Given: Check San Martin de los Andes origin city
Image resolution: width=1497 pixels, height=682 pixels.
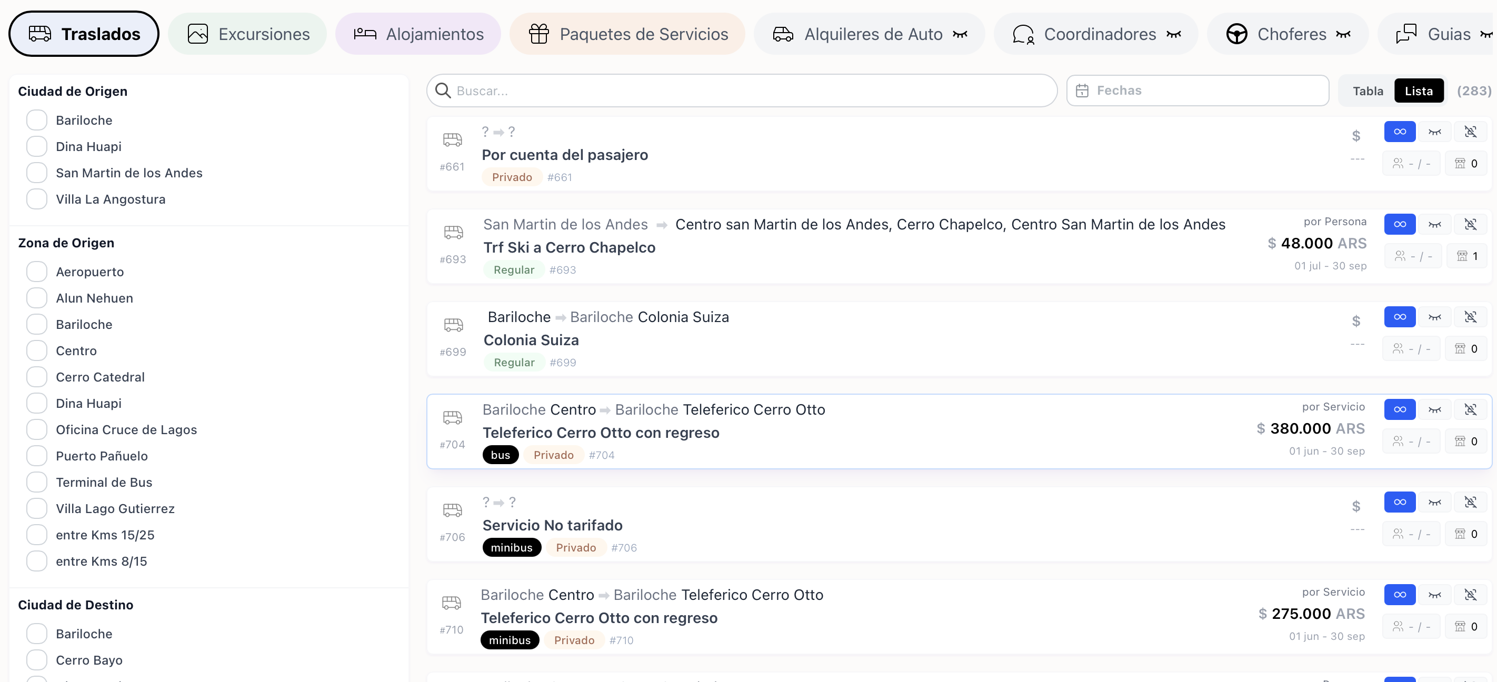Looking at the screenshot, I should point(37,173).
